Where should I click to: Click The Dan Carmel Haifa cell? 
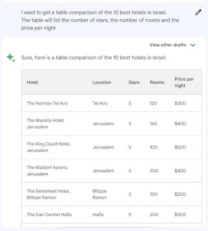pos(49,214)
